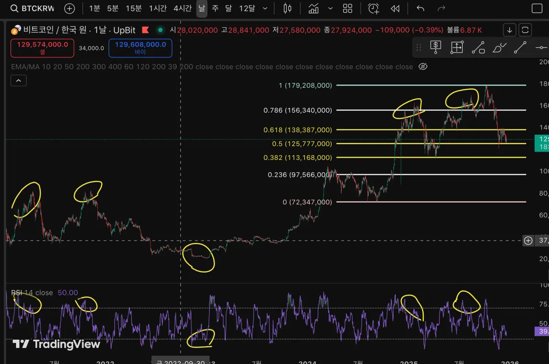This screenshot has width=549, height=364.
Task: Open the indicators menu icon
Action: click(x=314, y=8)
